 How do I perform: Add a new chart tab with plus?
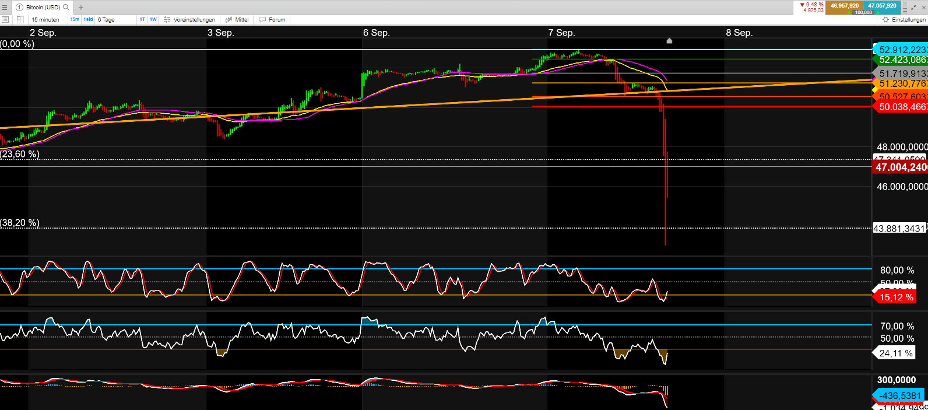coord(81,8)
